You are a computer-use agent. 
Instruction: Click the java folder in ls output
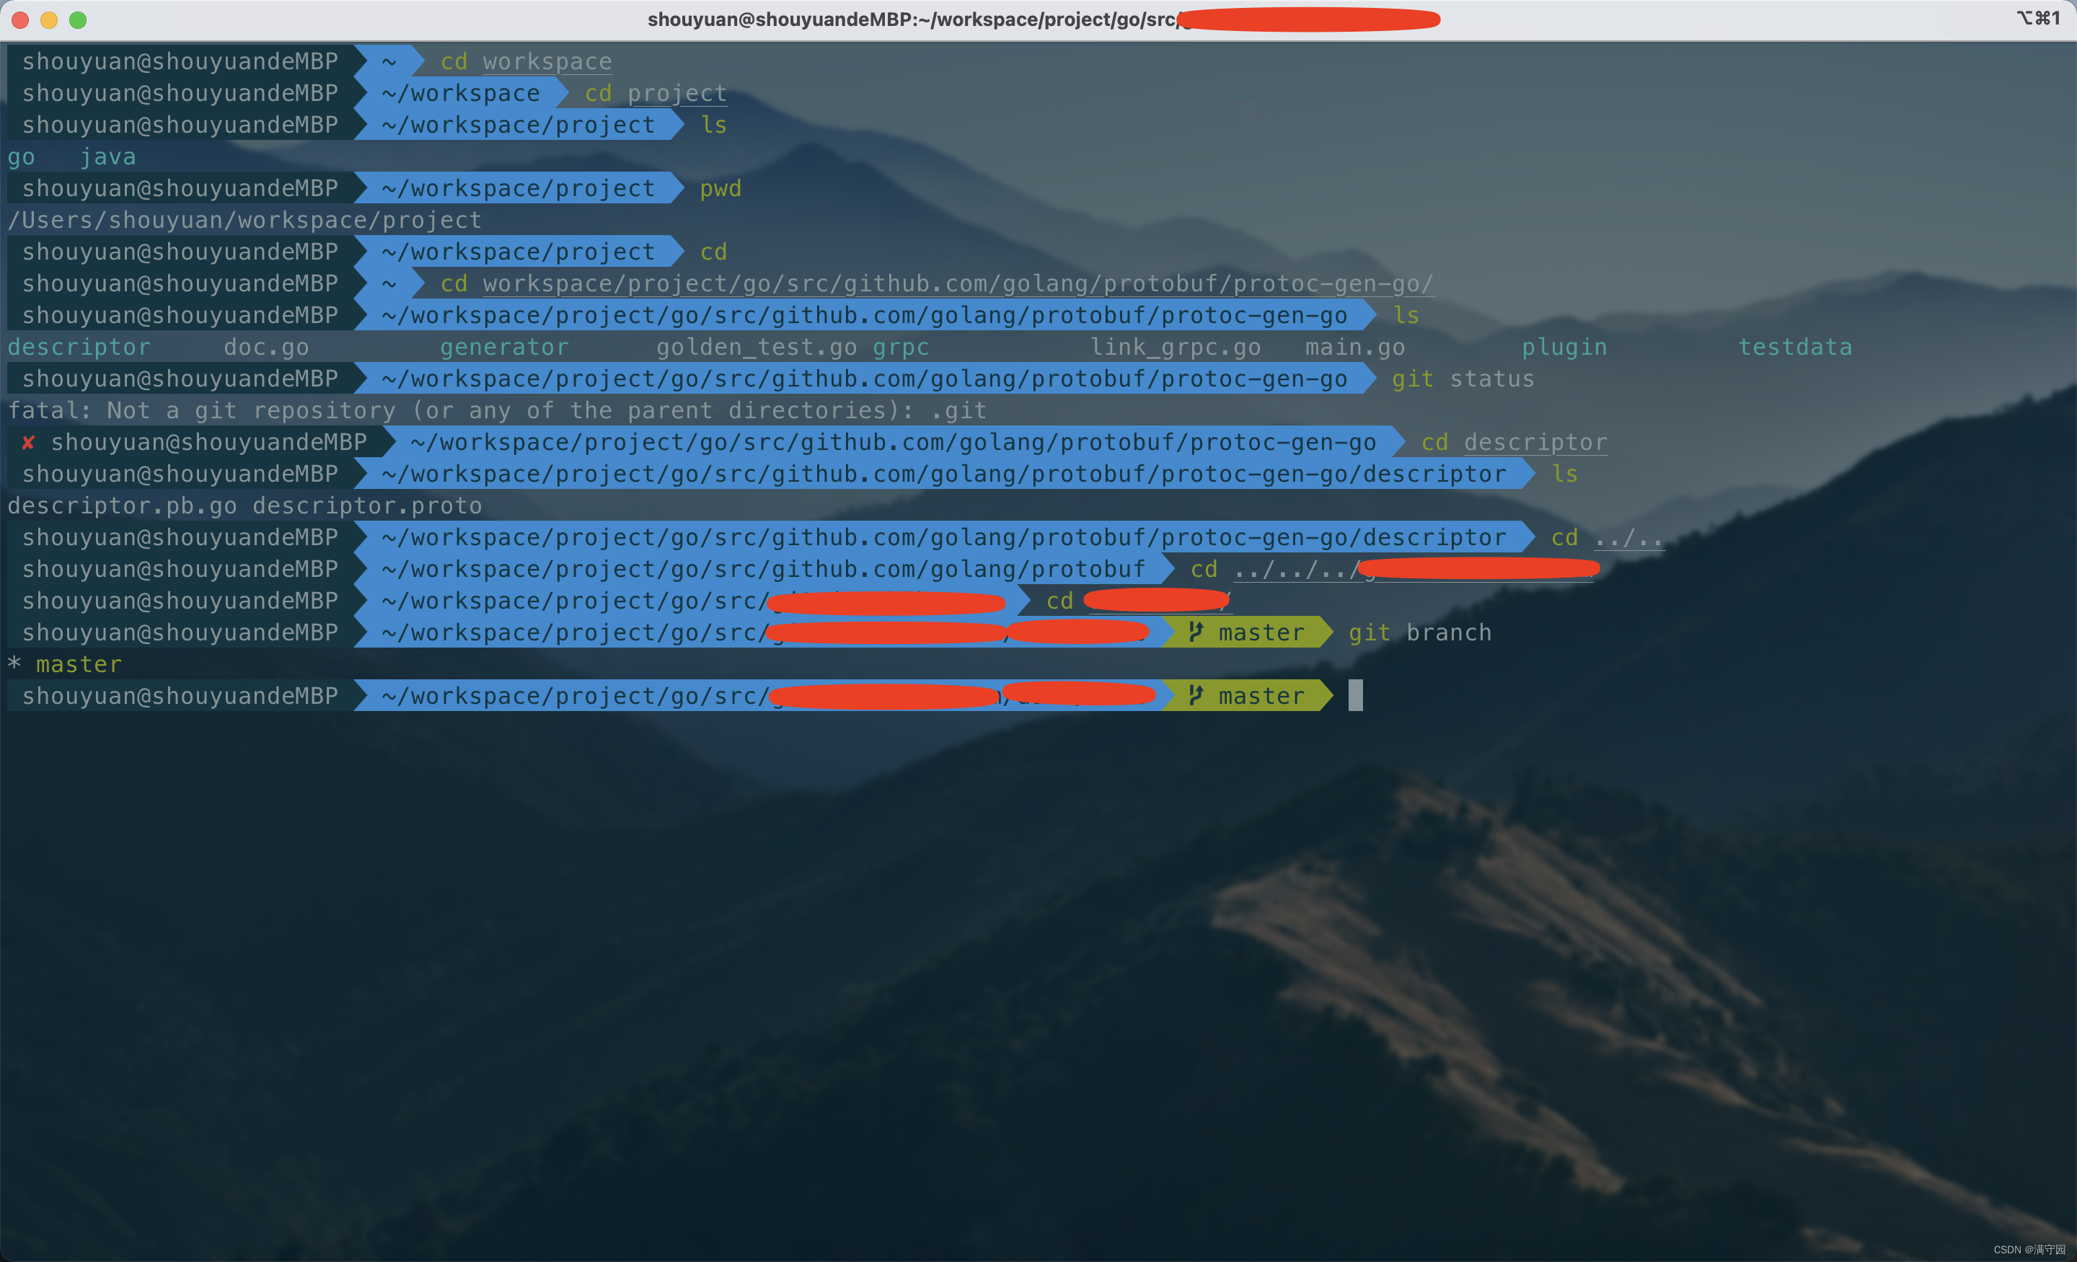point(107,156)
